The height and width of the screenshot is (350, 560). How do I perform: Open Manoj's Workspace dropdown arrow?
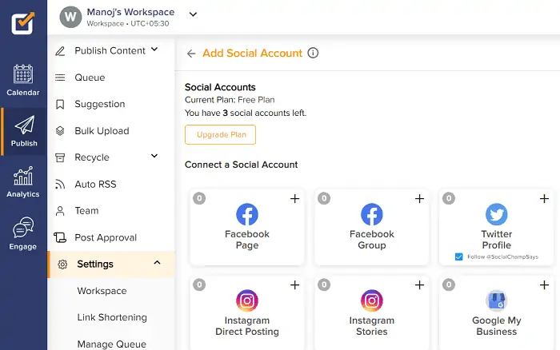point(193,14)
